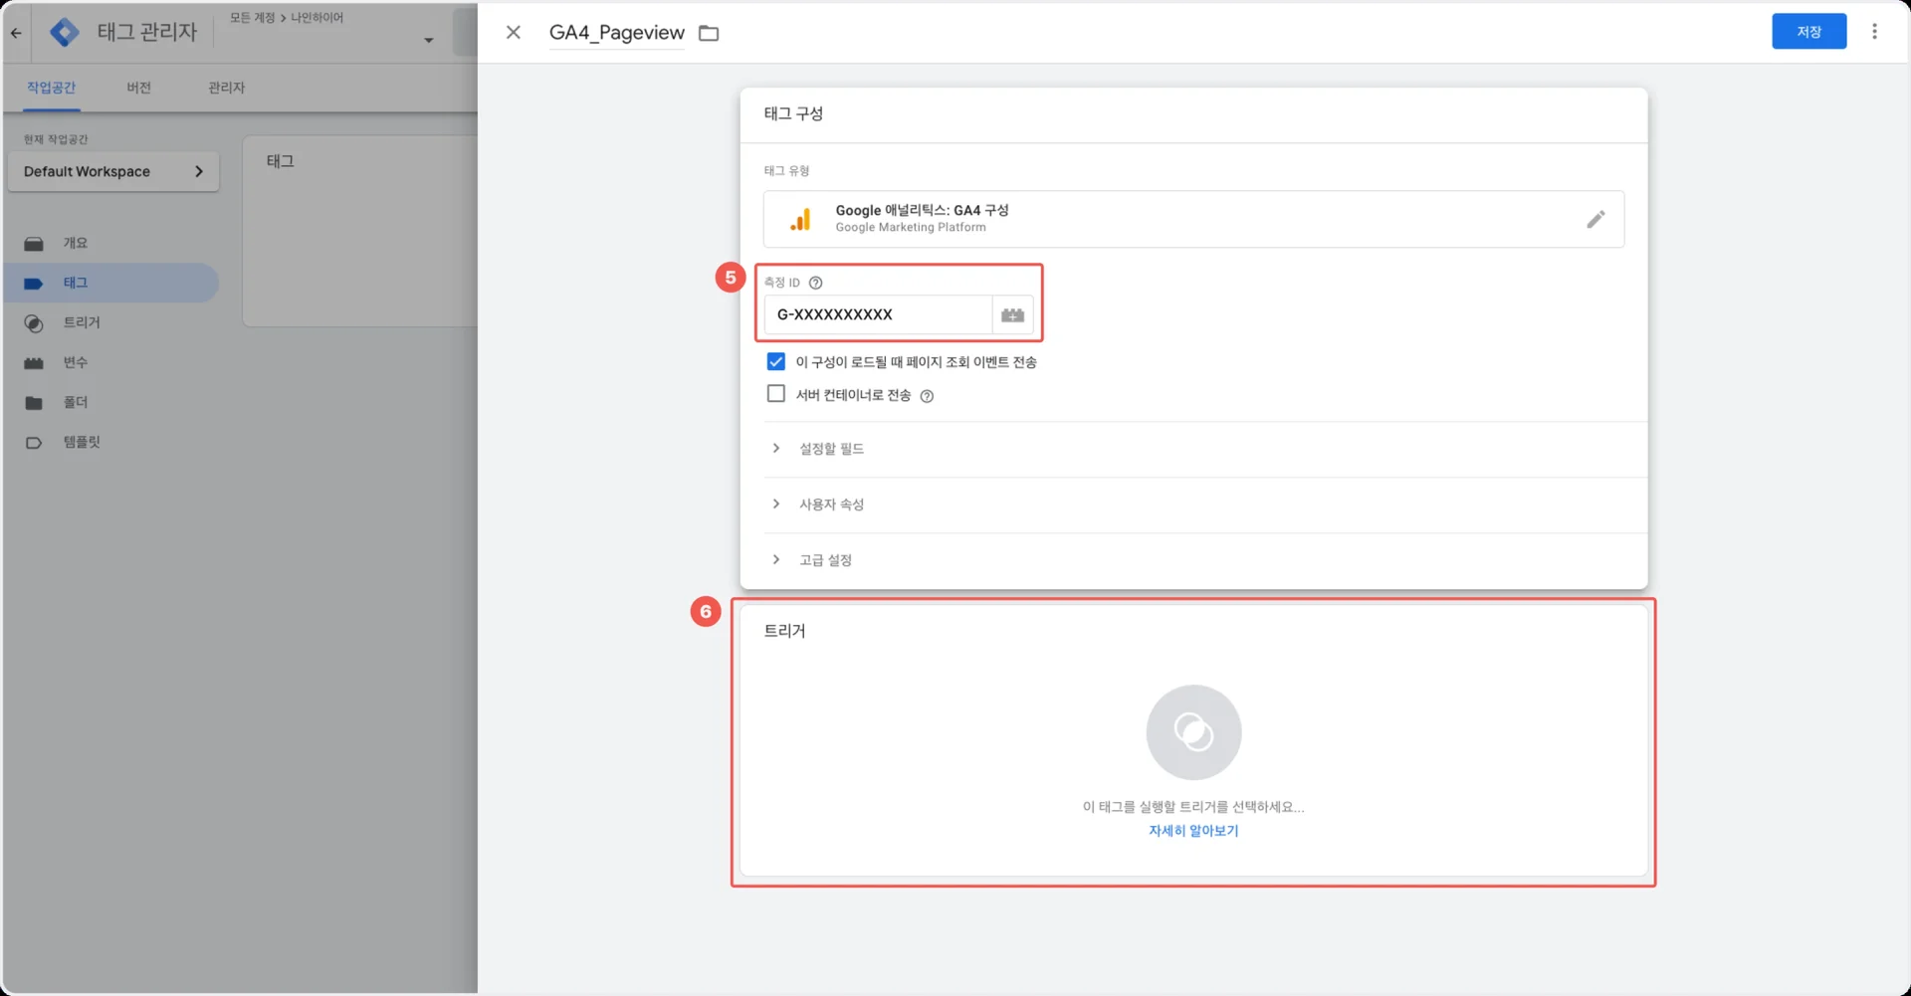Click the circular trigger selection icon
1911x996 pixels.
point(1193,732)
